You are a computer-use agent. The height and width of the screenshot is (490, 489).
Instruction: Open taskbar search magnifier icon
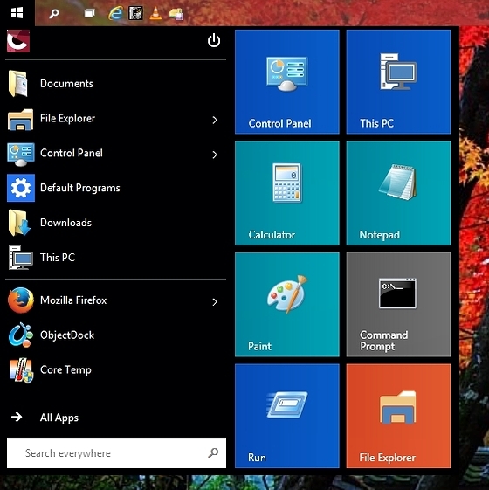click(x=54, y=13)
